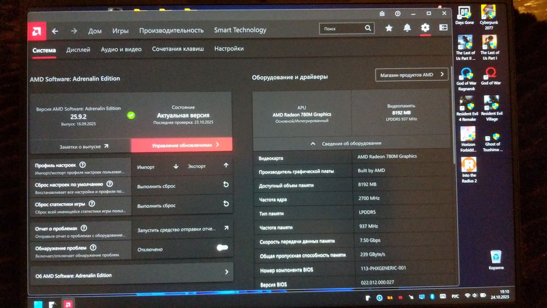Click the search magnifier icon
This screenshot has height=308, width=547.
[368, 28]
